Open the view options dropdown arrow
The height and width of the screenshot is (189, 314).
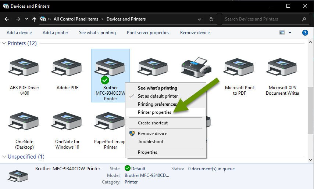click(290, 33)
